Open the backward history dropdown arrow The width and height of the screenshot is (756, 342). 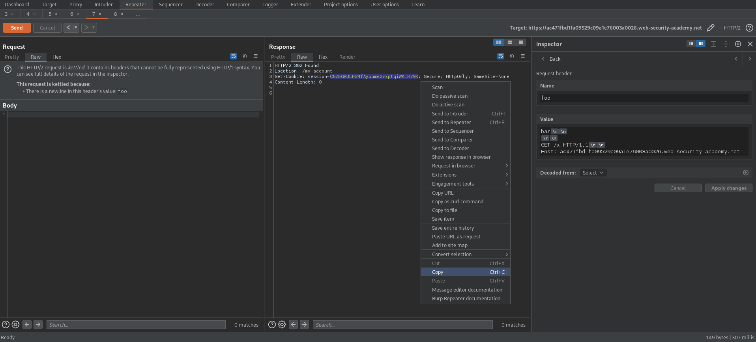tap(76, 28)
